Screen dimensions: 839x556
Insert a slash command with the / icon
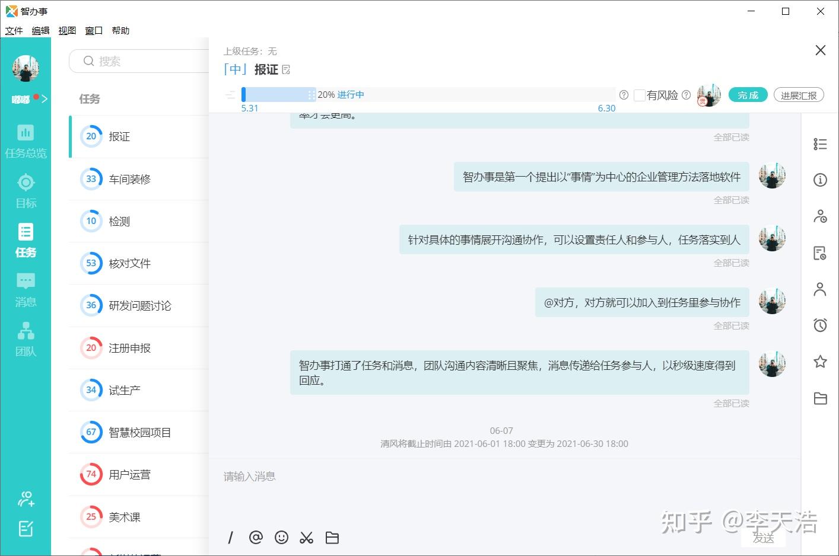coord(230,538)
